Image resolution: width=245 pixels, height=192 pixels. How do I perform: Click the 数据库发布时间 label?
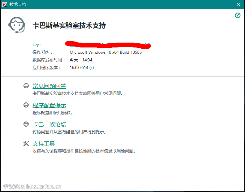pos(49,60)
